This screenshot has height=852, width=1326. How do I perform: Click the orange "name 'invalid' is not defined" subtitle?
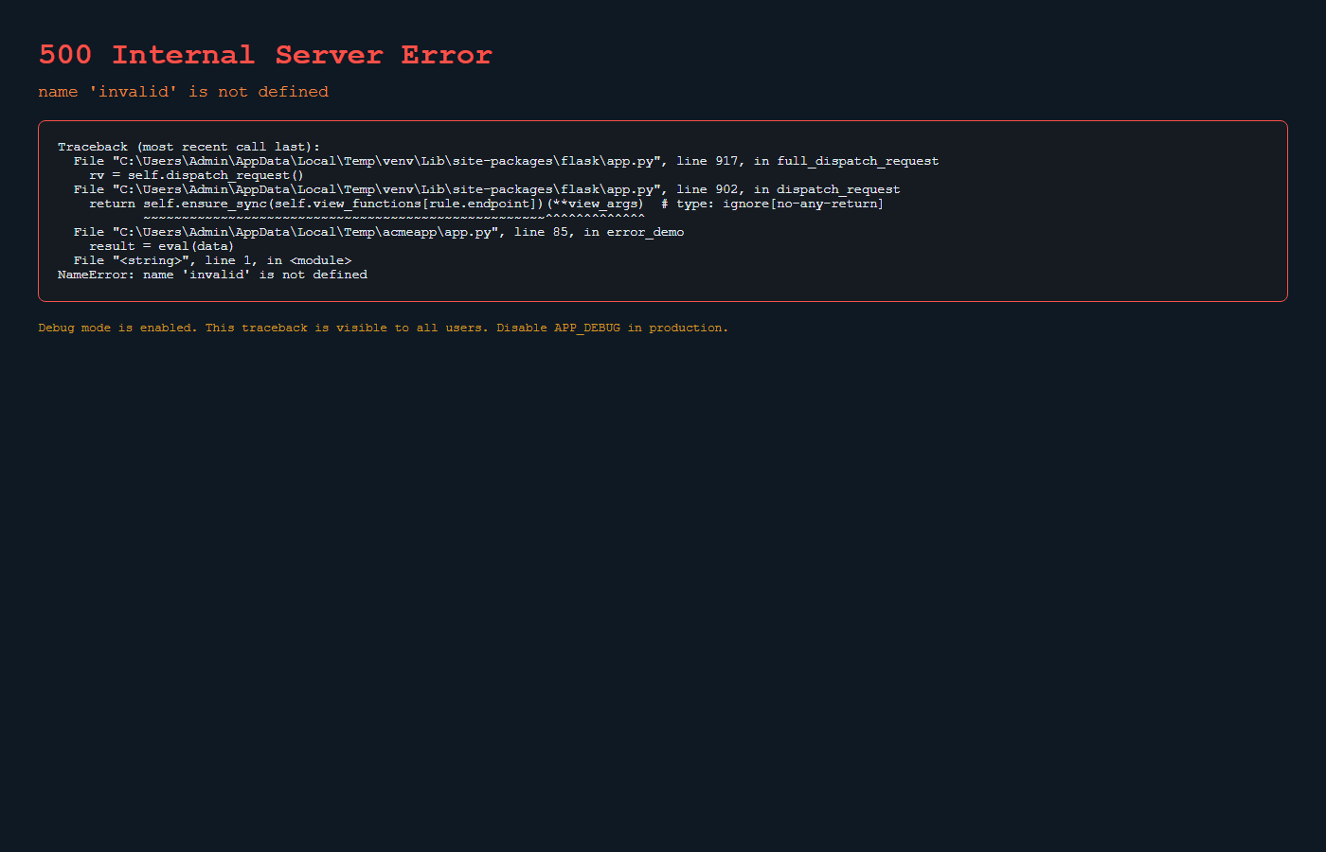[x=183, y=92]
